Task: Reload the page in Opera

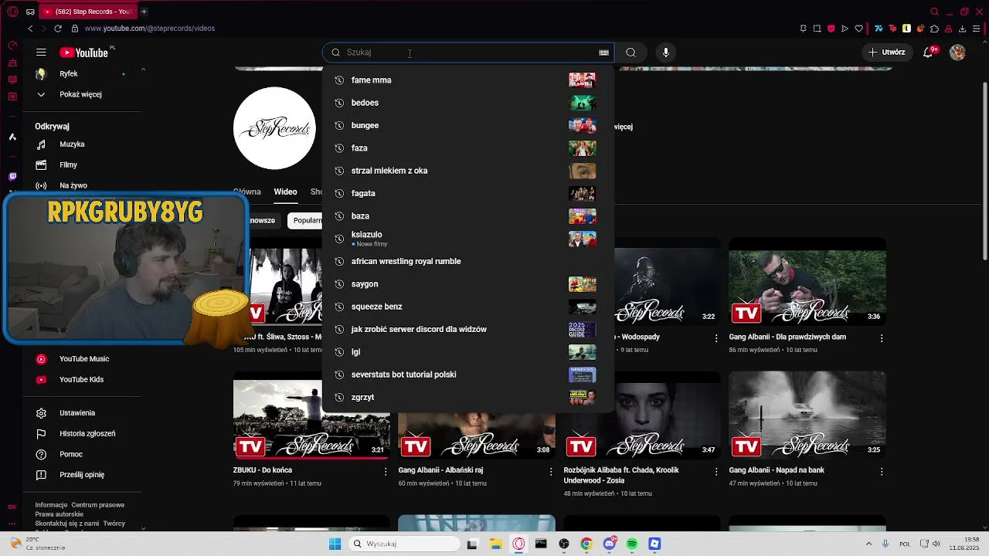Action: [x=58, y=29]
